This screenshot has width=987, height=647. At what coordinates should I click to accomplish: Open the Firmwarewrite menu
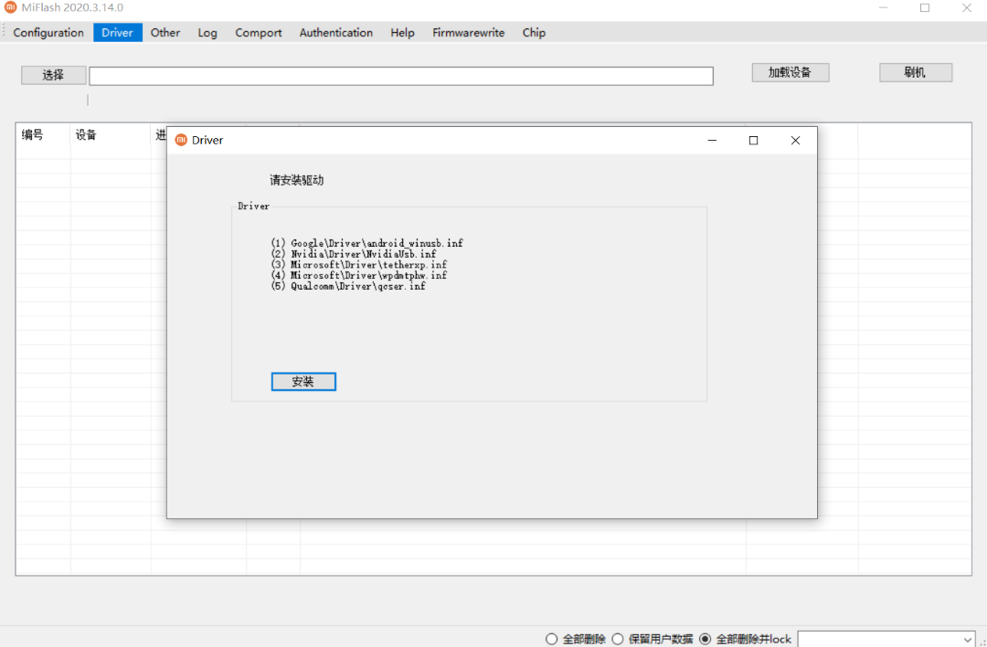468,32
